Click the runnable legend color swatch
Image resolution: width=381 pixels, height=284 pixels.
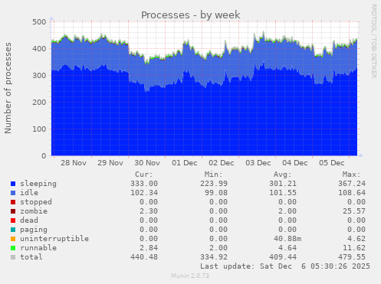point(13,248)
